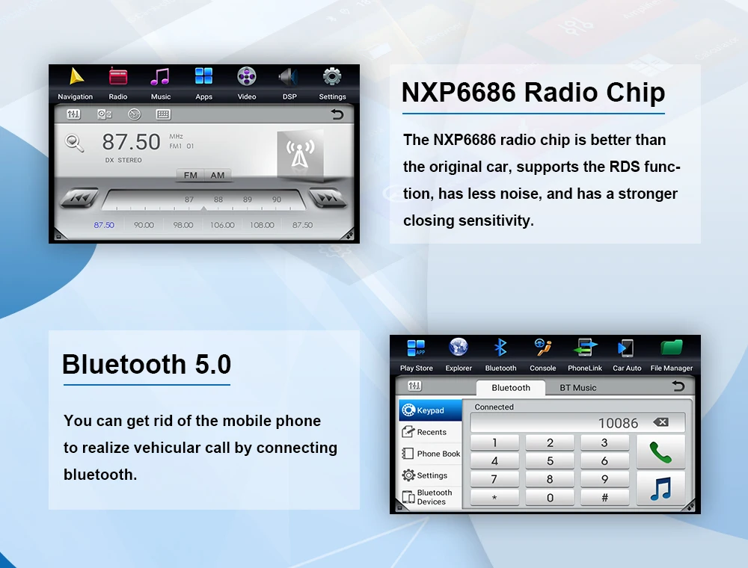
Task: Open Bluetooth Devices list
Action: [431, 497]
